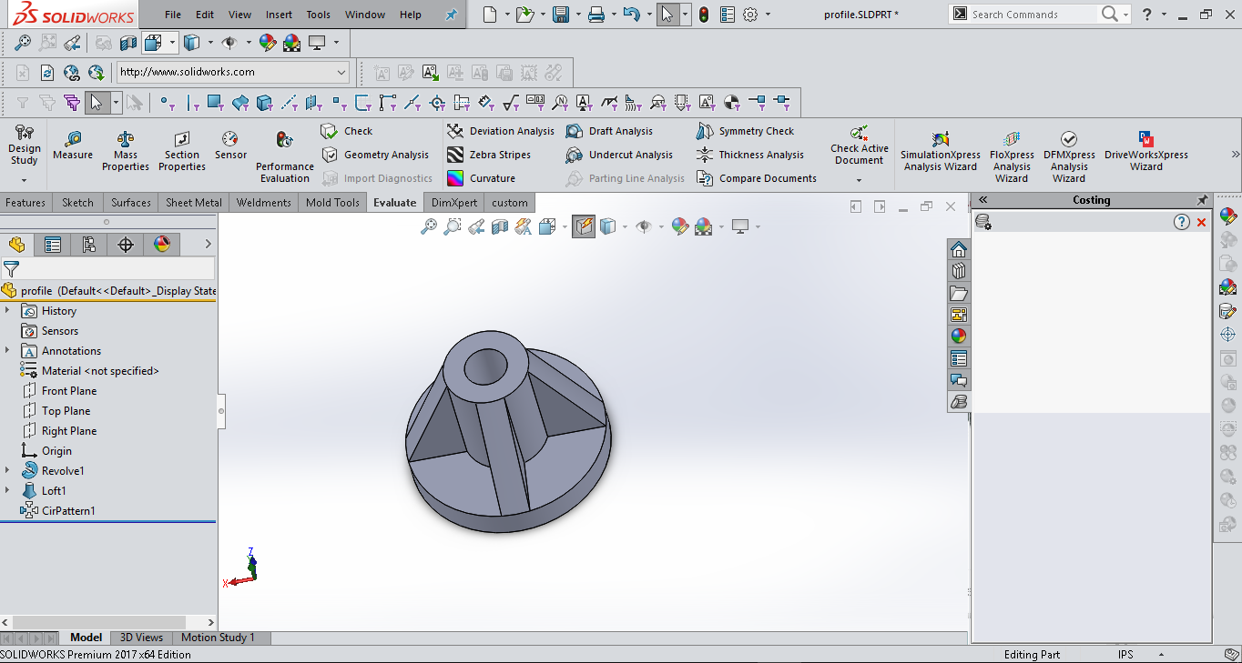This screenshot has width=1242, height=663.
Task: Open the File menu
Action: click(173, 15)
